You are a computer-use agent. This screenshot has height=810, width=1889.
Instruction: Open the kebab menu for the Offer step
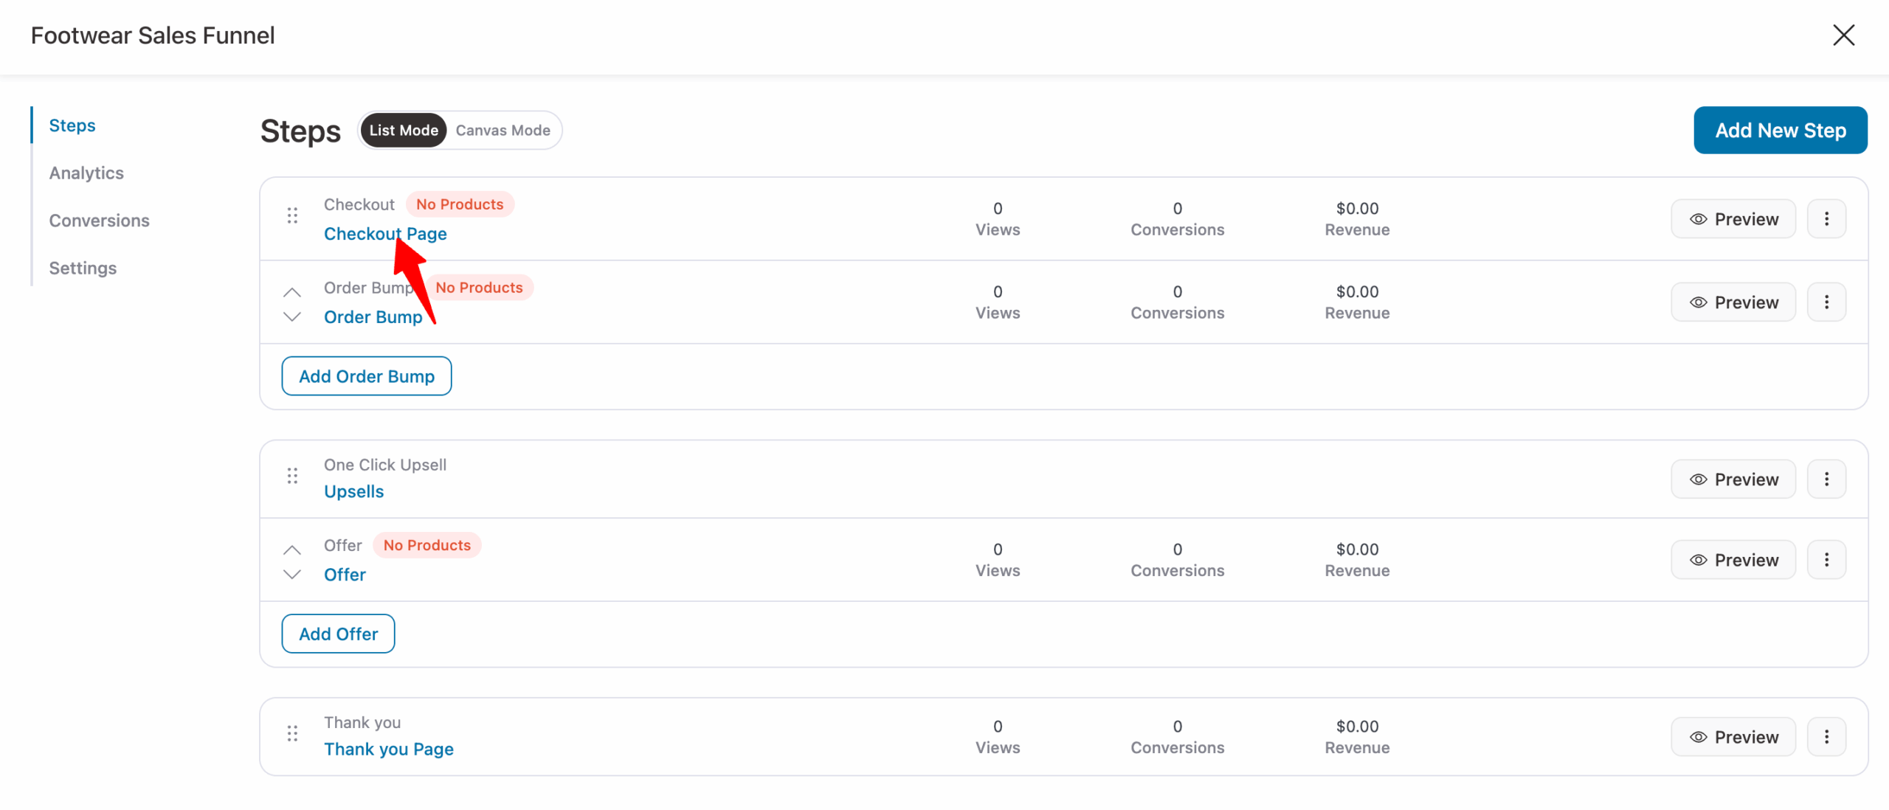pos(1827,559)
